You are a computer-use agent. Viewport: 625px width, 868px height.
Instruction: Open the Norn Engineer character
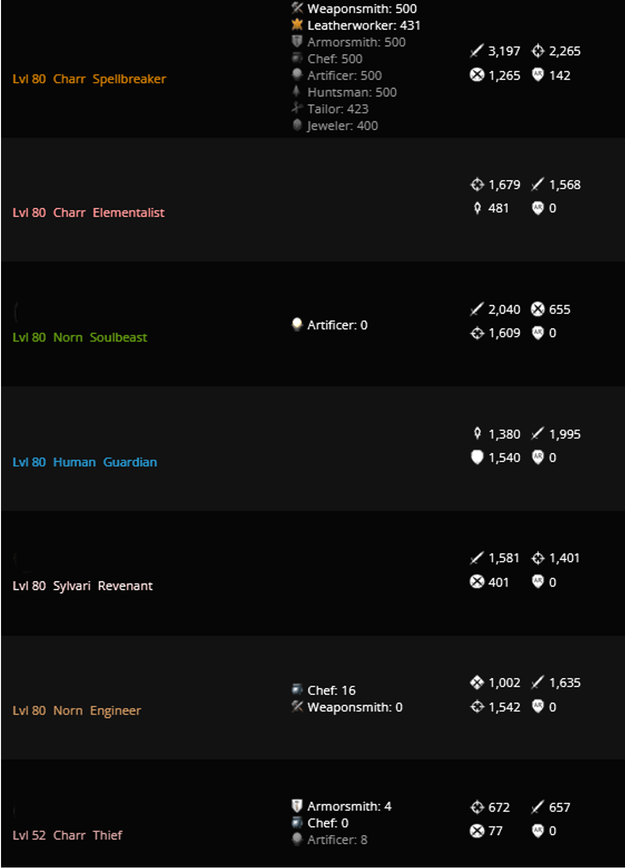[x=77, y=710]
